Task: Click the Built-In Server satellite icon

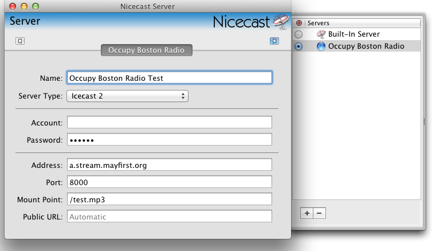Action: click(x=321, y=34)
